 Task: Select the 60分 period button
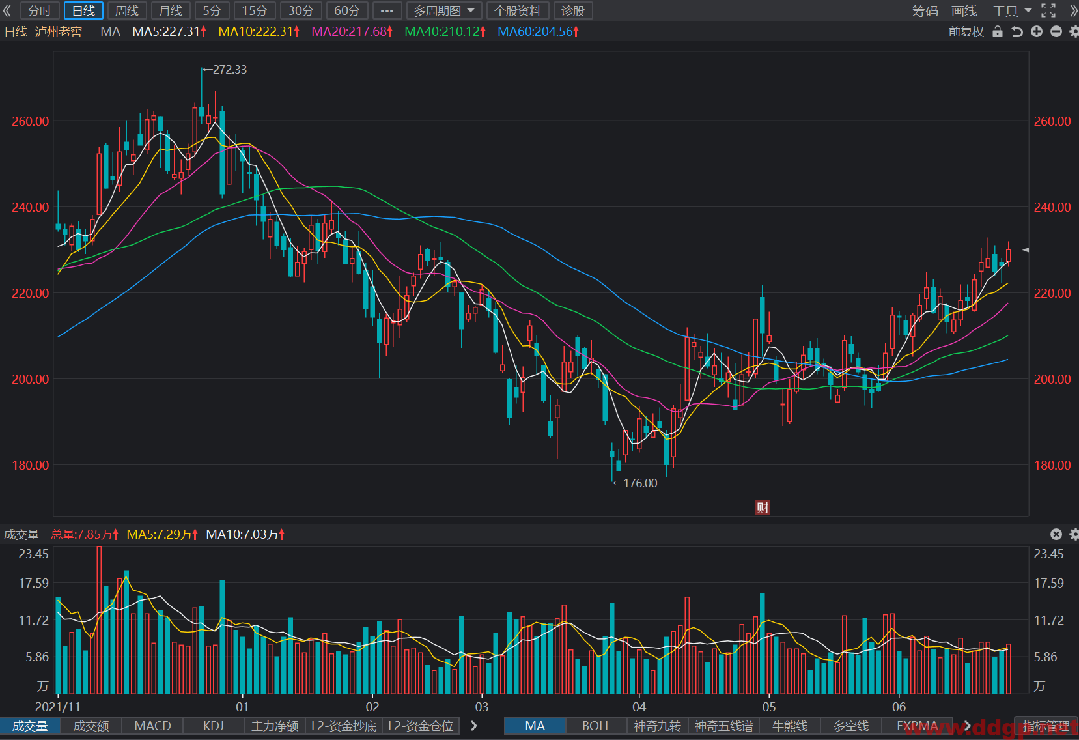tap(347, 10)
